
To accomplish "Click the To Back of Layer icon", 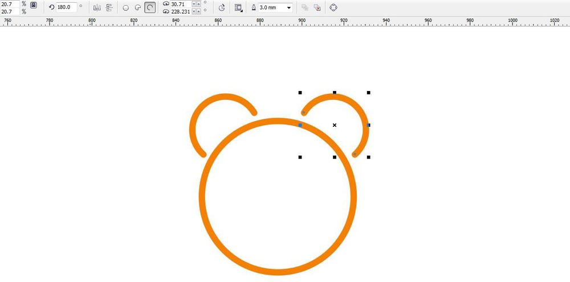I will tap(317, 8).
